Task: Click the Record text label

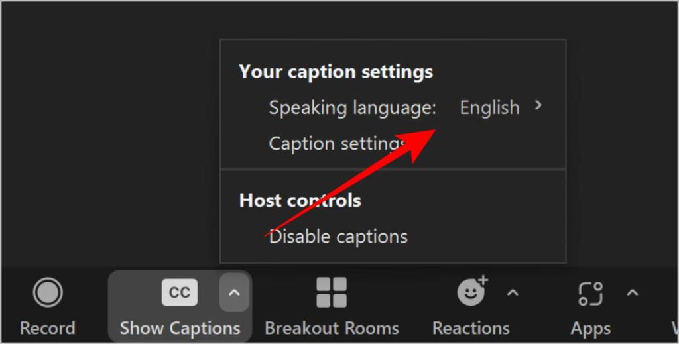Action: coord(48,328)
